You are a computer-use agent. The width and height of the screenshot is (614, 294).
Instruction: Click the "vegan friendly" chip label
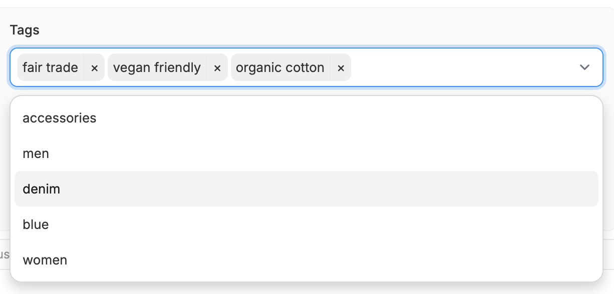point(157,67)
